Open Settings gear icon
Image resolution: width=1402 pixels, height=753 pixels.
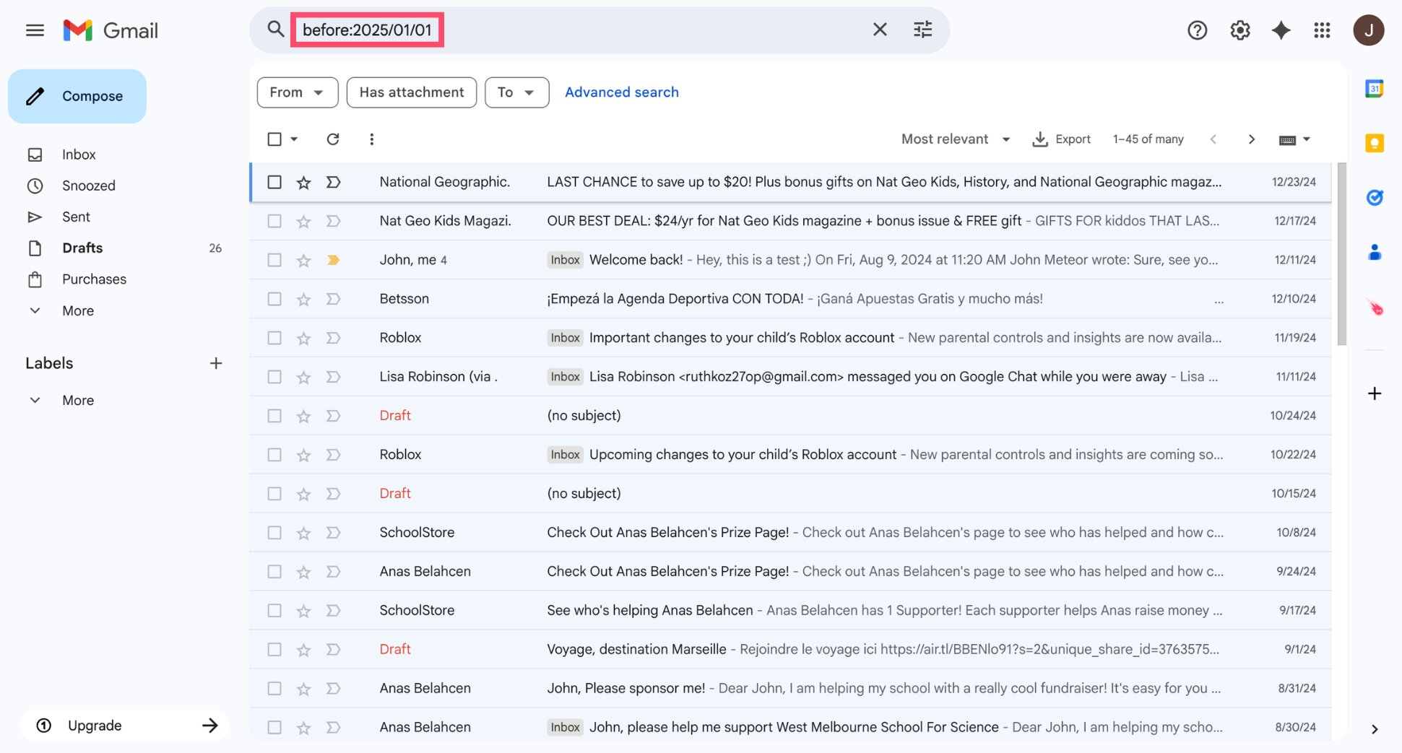click(x=1239, y=30)
